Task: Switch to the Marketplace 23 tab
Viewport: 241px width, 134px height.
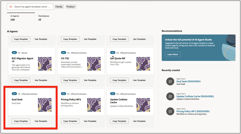Action: [44, 18]
